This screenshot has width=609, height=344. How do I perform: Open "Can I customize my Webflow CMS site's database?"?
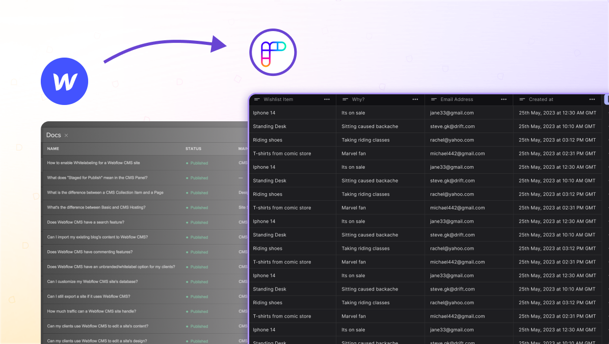pos(92,281)
